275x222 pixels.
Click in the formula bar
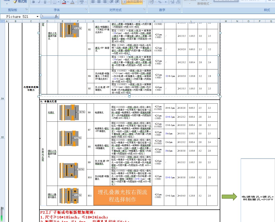pyautogui.click(x=167, y=17)
